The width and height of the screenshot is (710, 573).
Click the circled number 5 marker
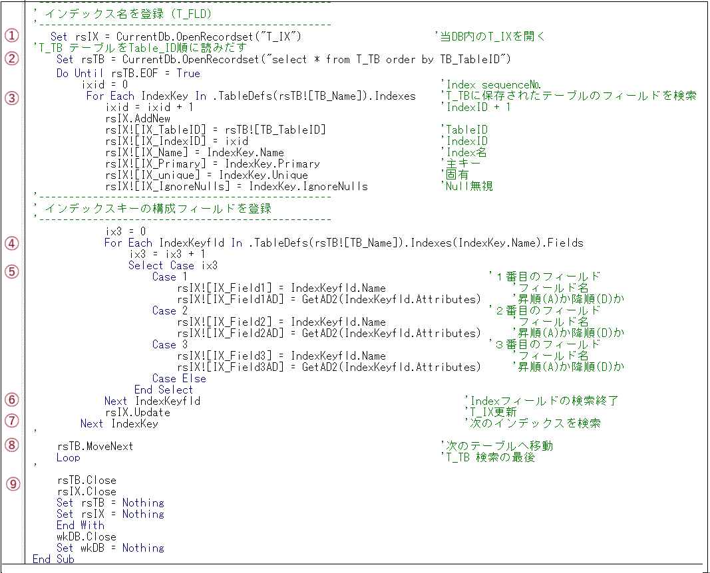coord(12,271)
